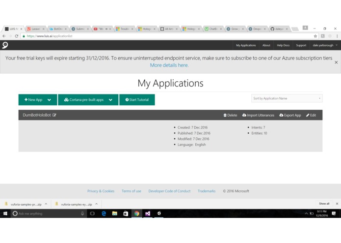Viewport: 341px width, 243px height.
Task: Open the vuforia-samples-ey zip download
Action: tap(74, 204)
